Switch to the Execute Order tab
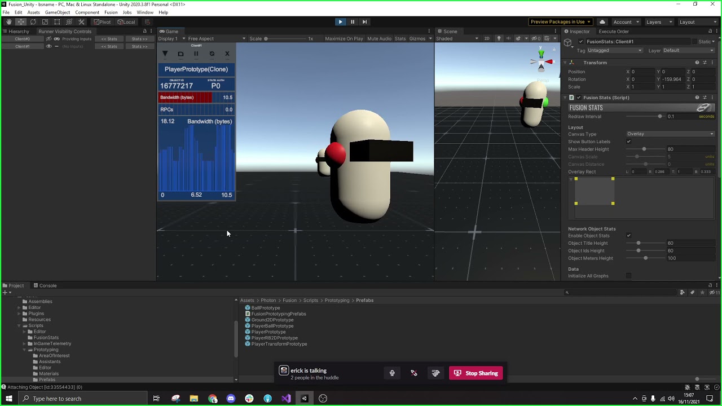The height and width of the screenshot is (406, 722). point(614,32)
